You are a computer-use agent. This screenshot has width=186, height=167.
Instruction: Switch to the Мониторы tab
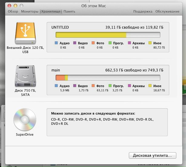click(30, 11)
